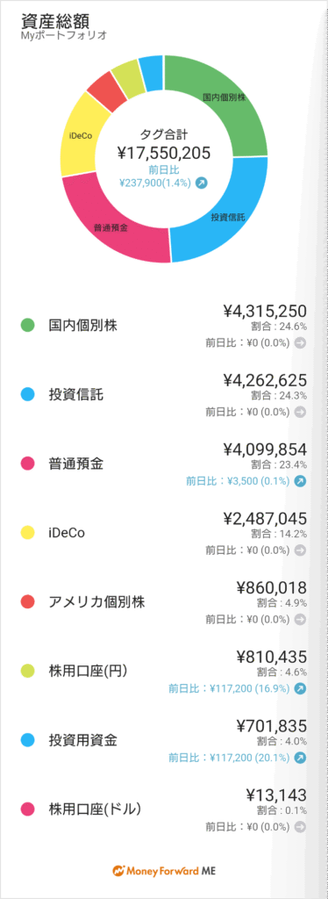328x899 pixels.
Task: Tap 普通預金 blue up-arrow icon
Action: click(x=300, y=481)
